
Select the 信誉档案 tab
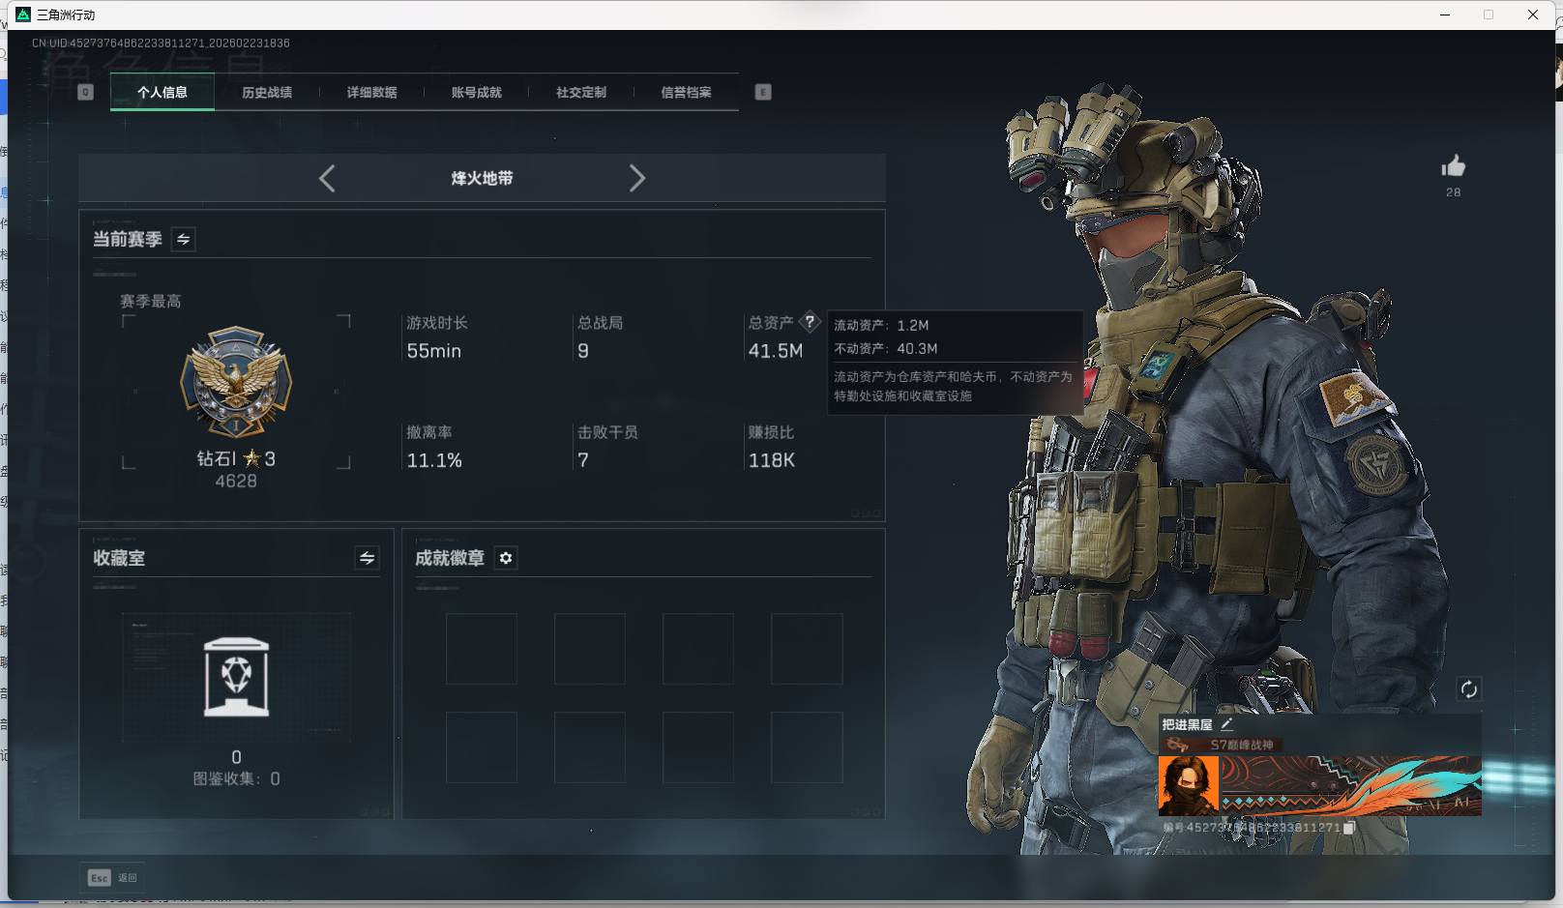[x=686, y=92]
